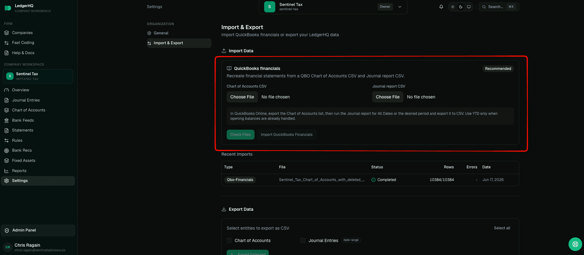
Task: Open Chris Ragain user profile name
Action: [x=27, y=245]
